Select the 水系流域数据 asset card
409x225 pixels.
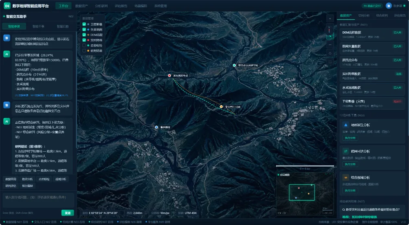[372, 90]
